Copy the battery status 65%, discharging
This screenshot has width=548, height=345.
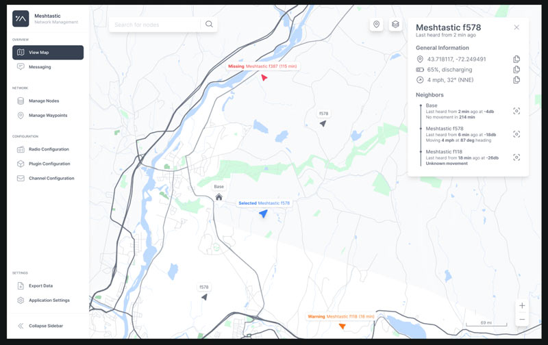tap(516, 70)
